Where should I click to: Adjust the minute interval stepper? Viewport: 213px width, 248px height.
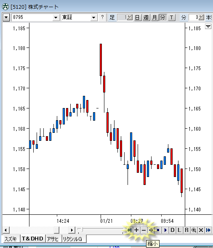tap(201, 17)
